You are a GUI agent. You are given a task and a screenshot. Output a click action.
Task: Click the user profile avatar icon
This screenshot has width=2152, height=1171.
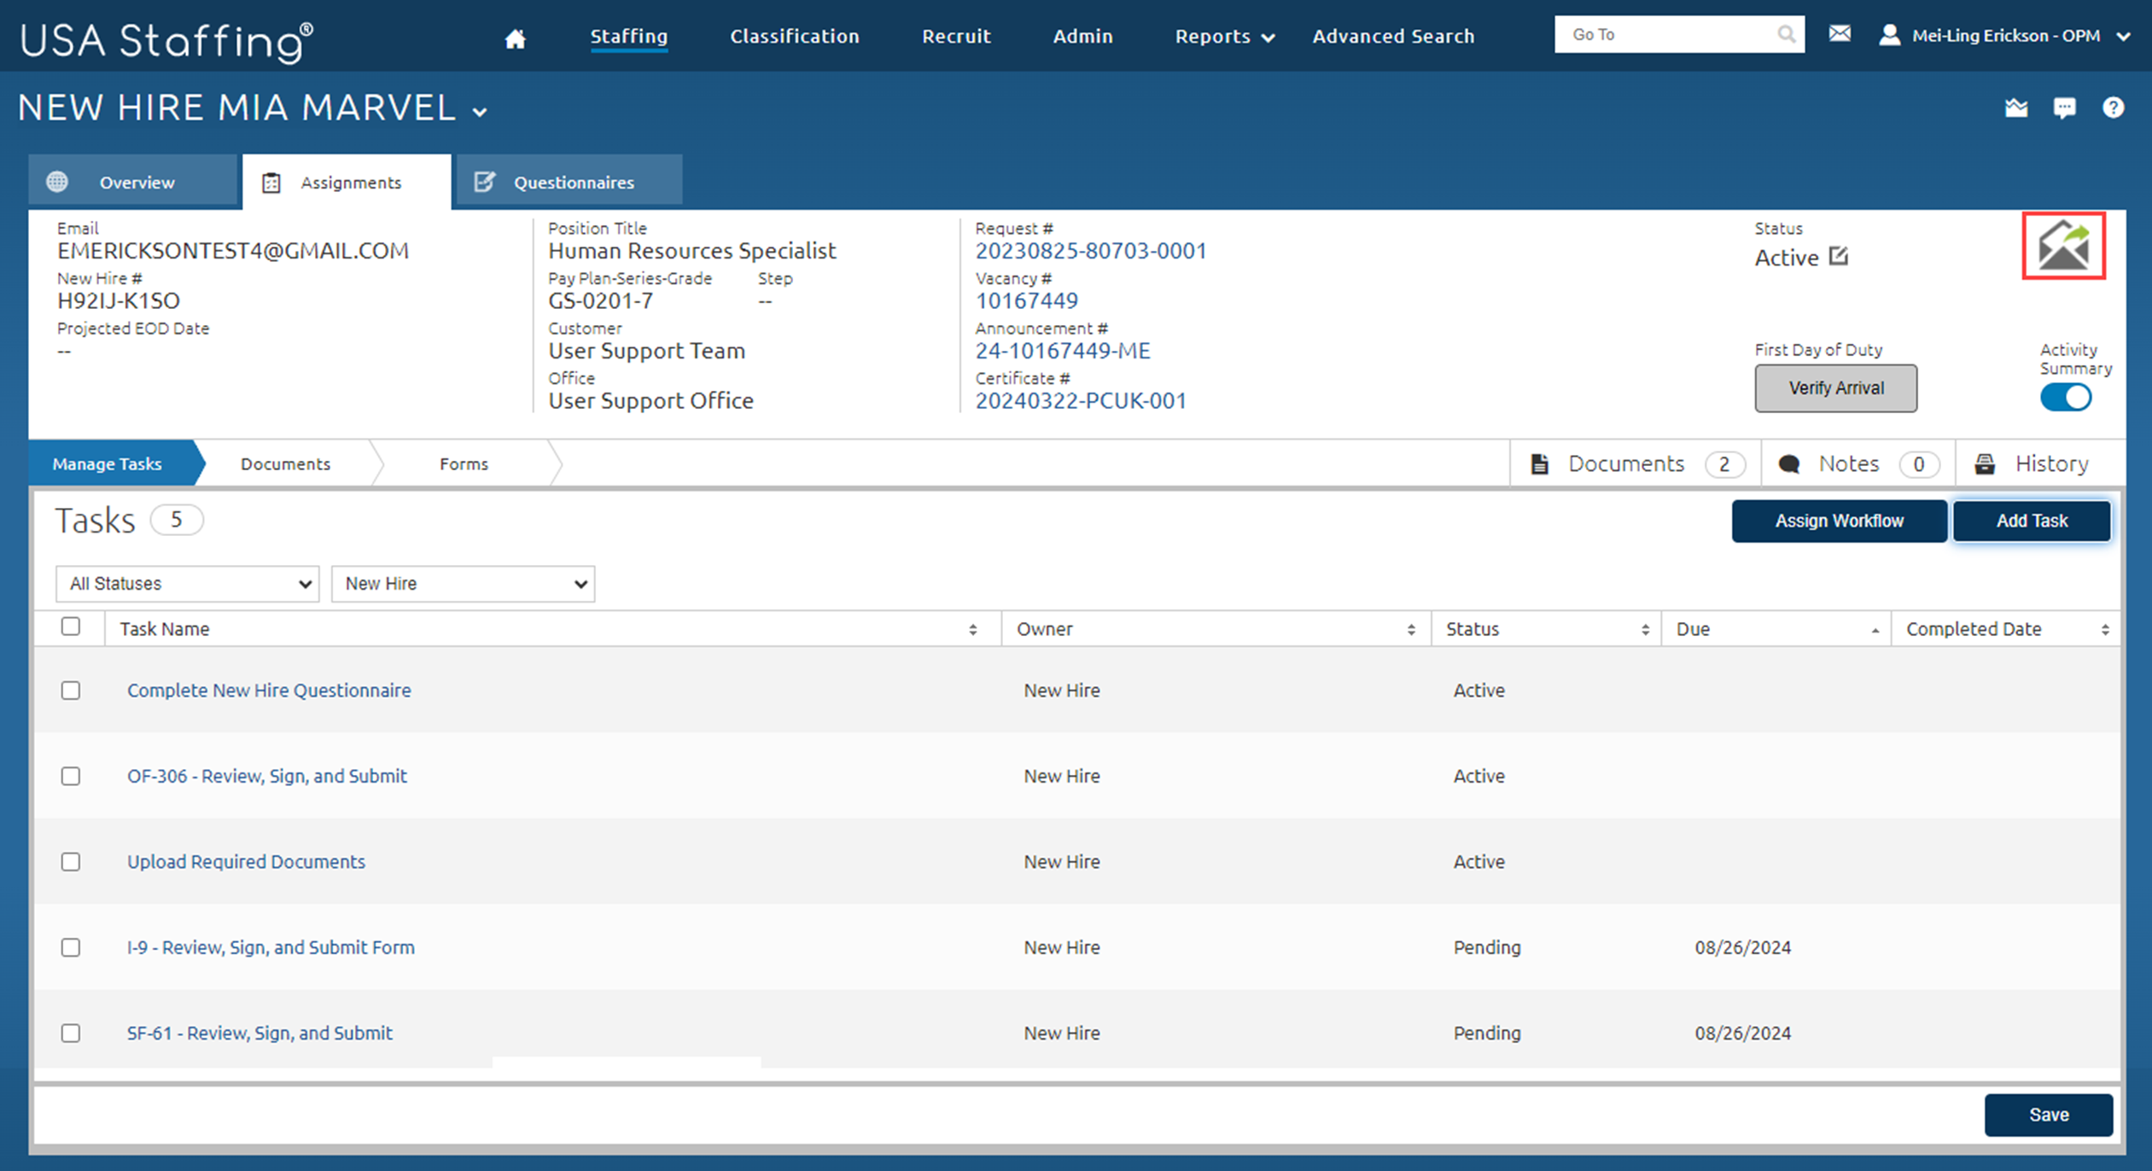[1889, 35]
